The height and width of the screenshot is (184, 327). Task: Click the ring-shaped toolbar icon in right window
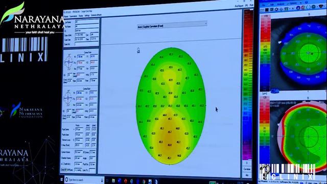tap(277, 9)
